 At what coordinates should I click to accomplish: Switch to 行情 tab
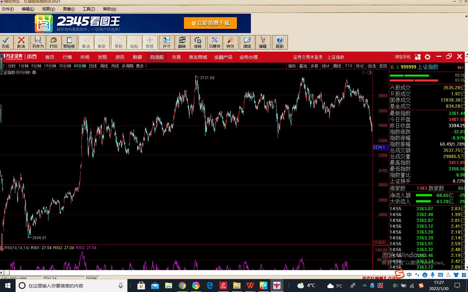(67, 57)
